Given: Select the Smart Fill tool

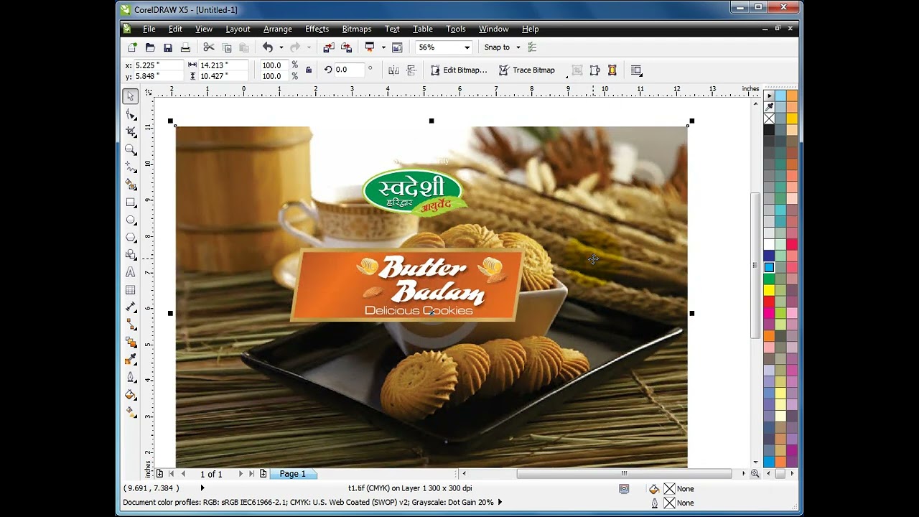Looking at the screenshot, I should pos(131,185).
